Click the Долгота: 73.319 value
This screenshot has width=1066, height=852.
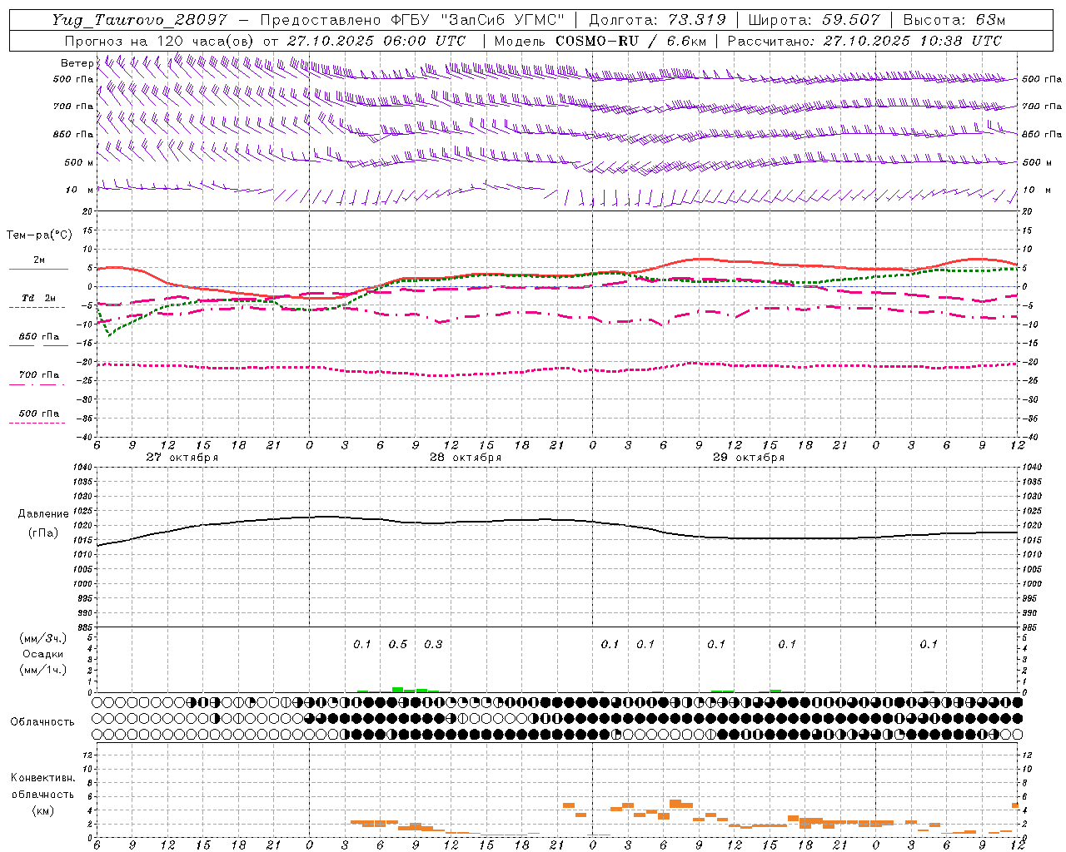point(657,20)
